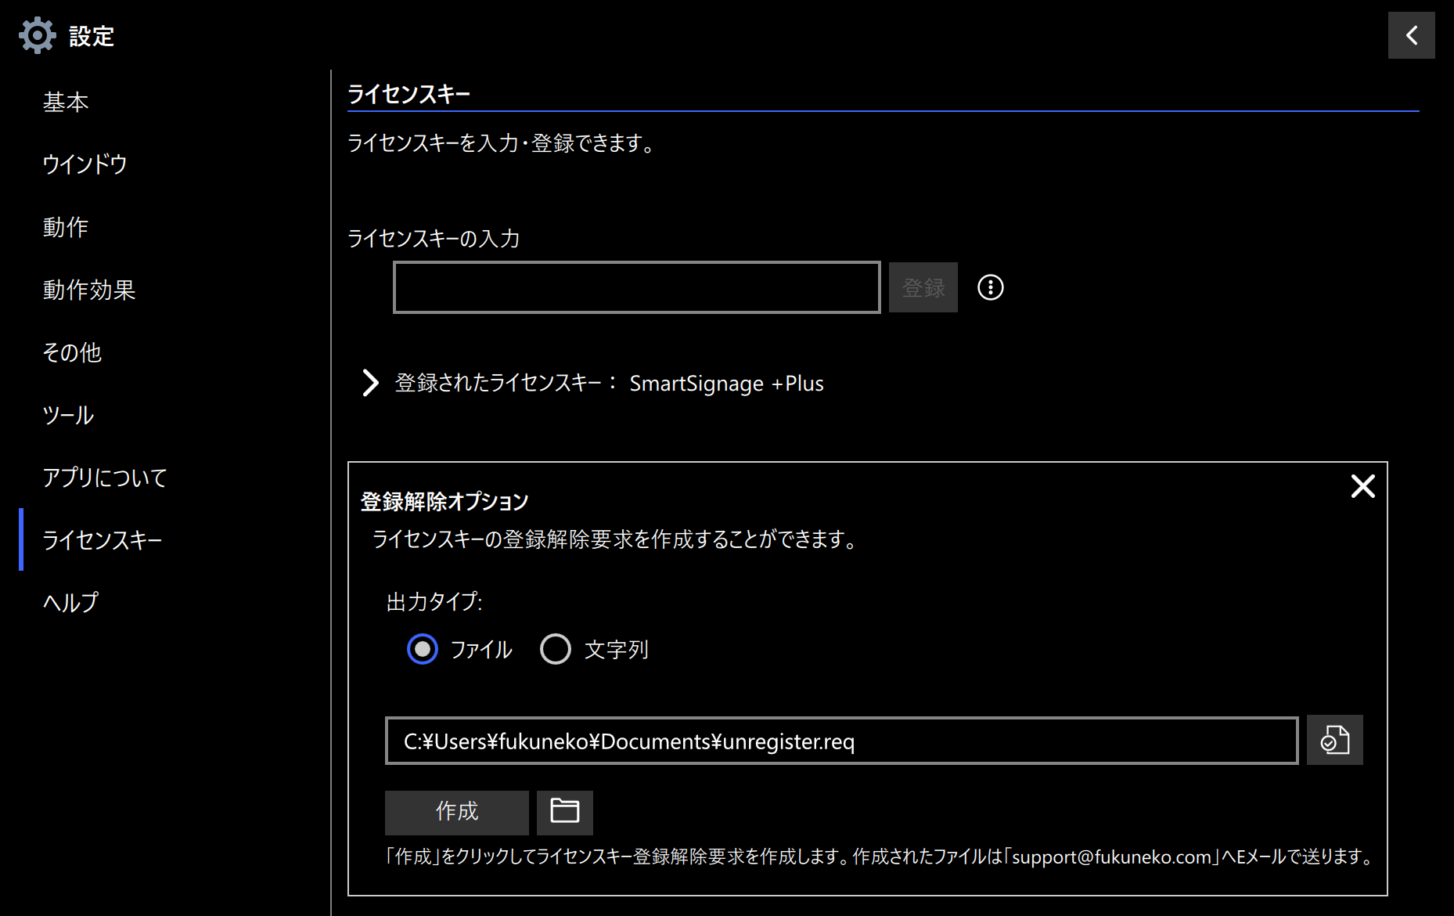The width and height of the screenshot is (1454, 916).
Task: Select the ファイル output type radio
Action: [x=423, y=649]
